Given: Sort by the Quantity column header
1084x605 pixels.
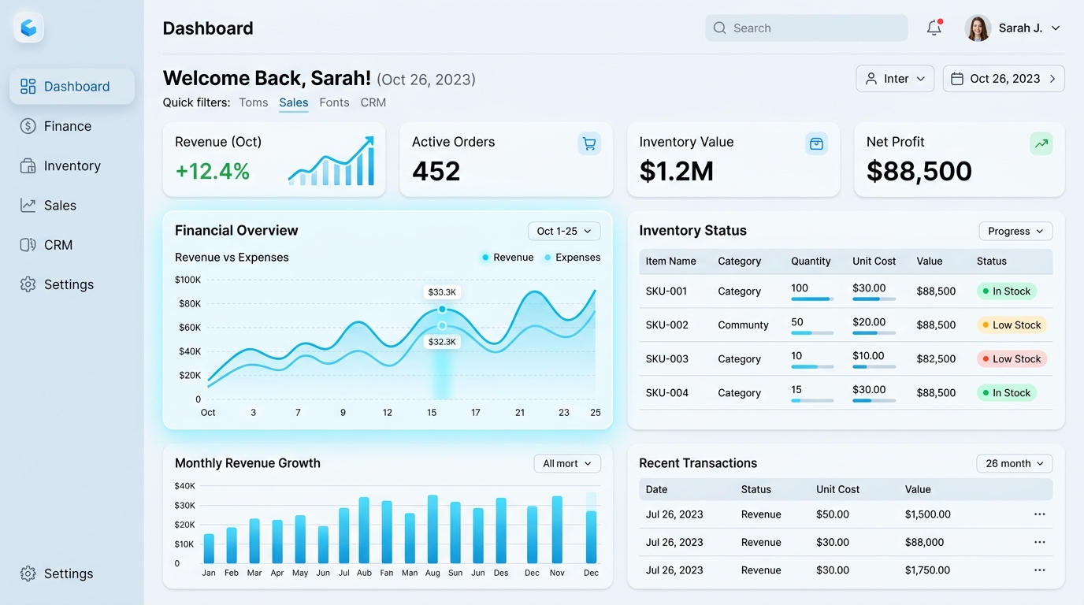Looking at the screenshot, I should (811, 261).
